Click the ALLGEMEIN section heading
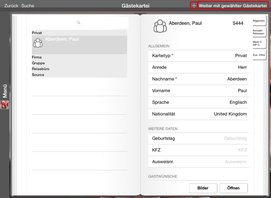 click(x=159, y=46)
